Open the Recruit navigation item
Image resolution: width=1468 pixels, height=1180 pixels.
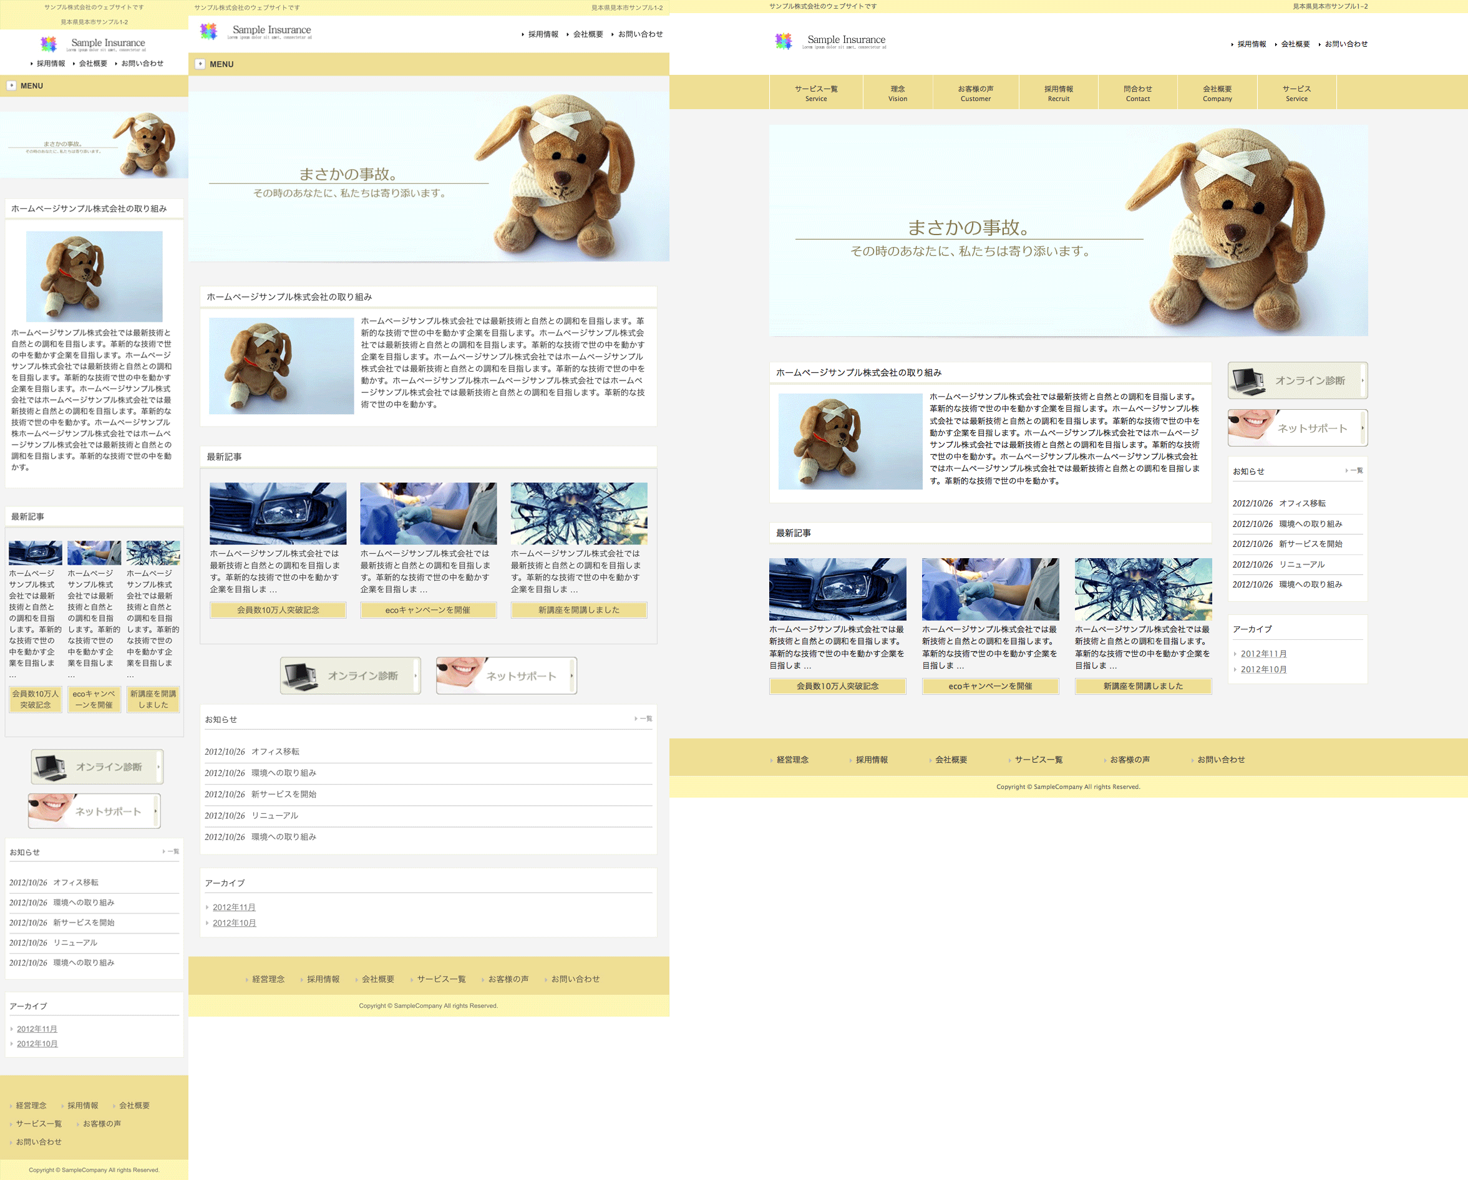pyautogui.click(x=1058, y=93)
